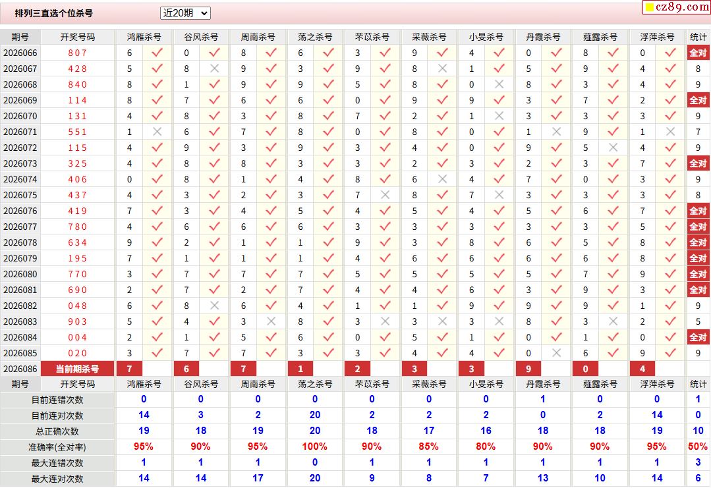Image resolution: width=711 pixels, height=488 pixels.
Task: Open the 近20期 period range dropdown
Action: (185, 13)
